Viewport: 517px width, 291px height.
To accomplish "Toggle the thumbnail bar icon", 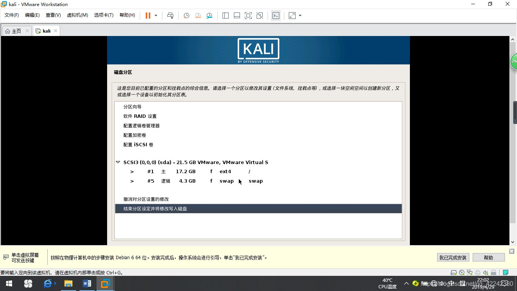I will coord(237,16).
